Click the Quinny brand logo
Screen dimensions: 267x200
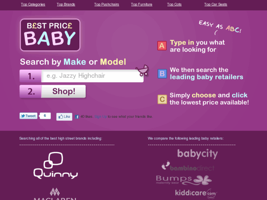[55, 165]
